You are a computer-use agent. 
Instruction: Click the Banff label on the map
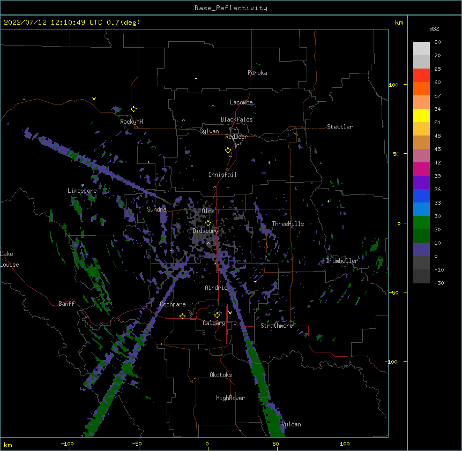[66, 304]
